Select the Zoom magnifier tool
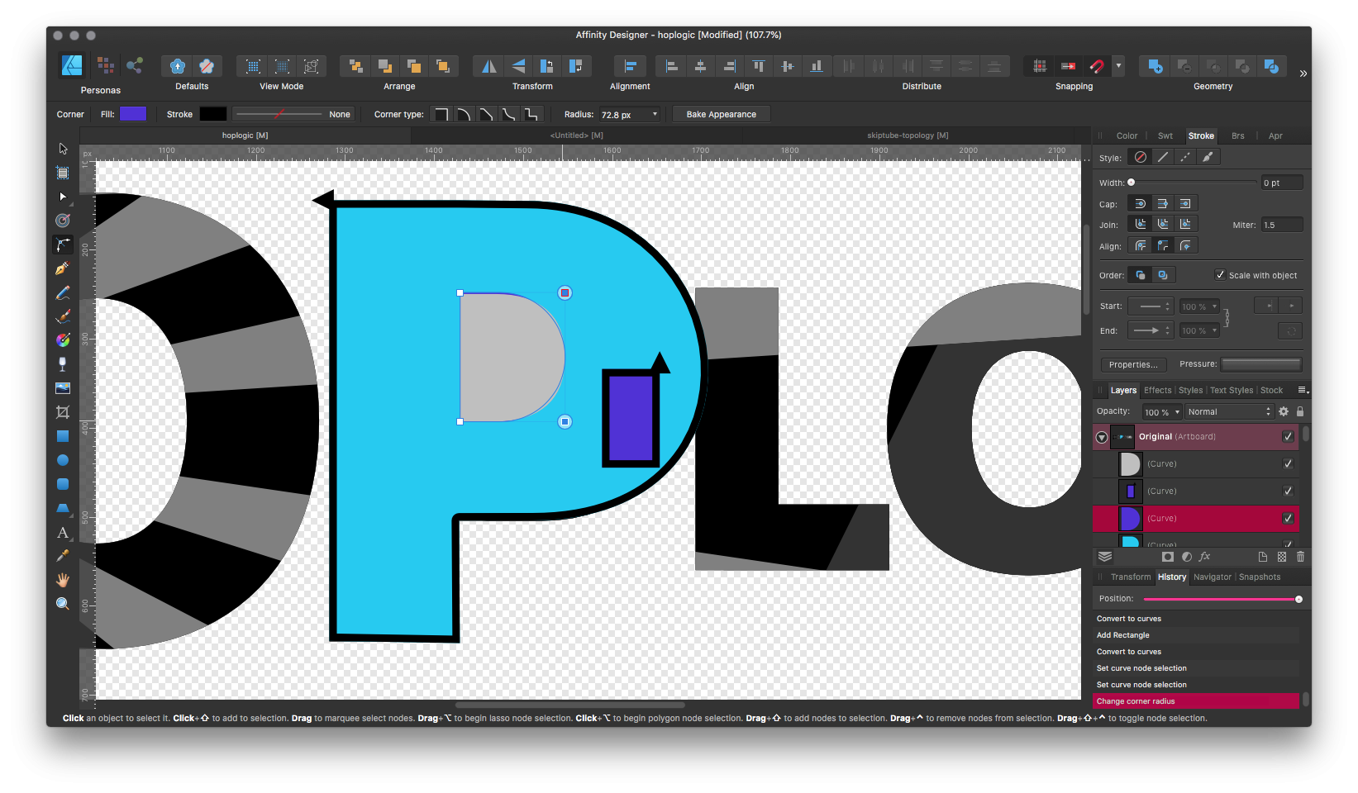This screenshot has height=793, width=1358. (63, 604)
